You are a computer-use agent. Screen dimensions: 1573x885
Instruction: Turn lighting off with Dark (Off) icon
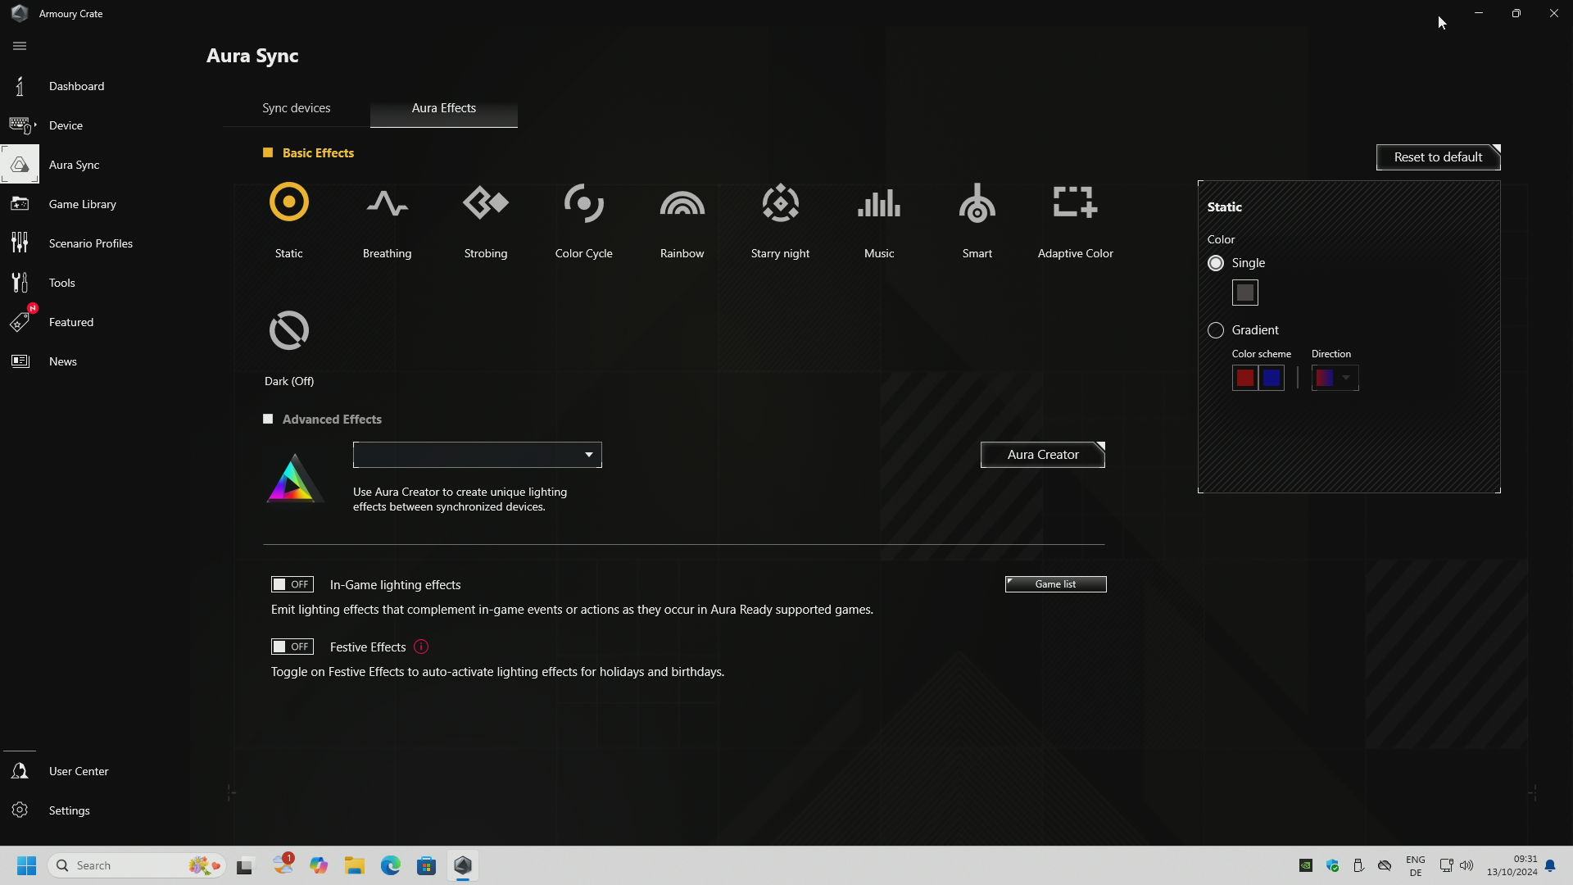point(288,330)
